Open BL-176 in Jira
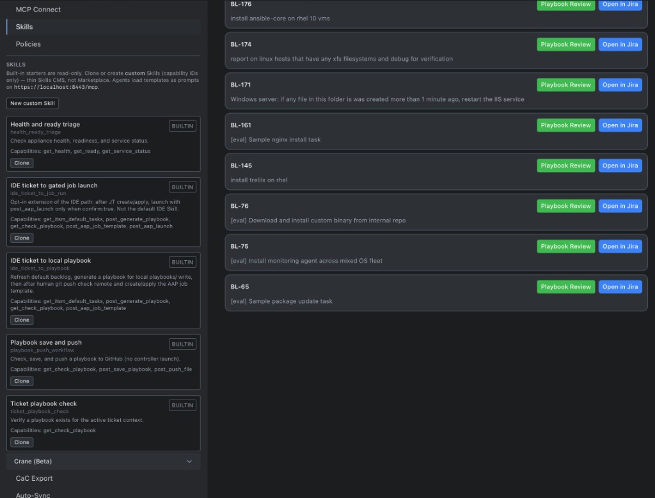 (x=620, y=4)
